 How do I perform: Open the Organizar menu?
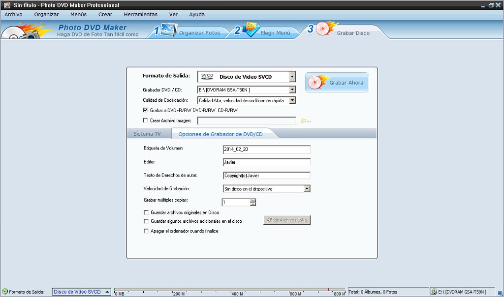[x=46, y=14]
